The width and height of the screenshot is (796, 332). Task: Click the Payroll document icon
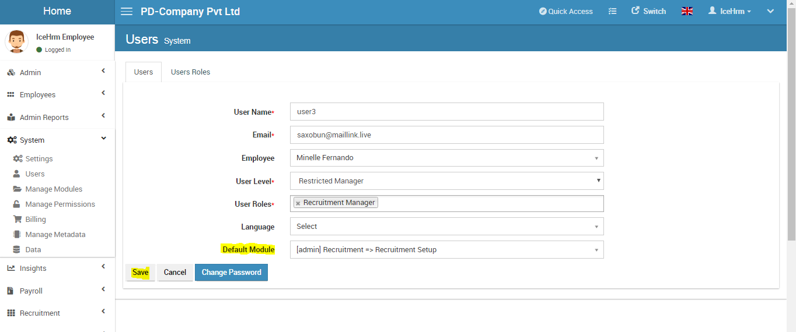coord(11,291)
